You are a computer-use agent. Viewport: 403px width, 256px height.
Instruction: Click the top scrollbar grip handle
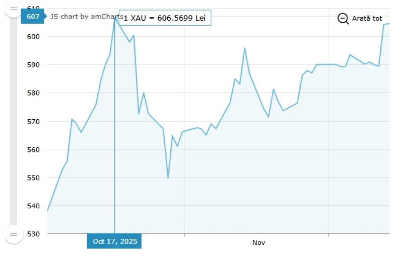(14, 10)
